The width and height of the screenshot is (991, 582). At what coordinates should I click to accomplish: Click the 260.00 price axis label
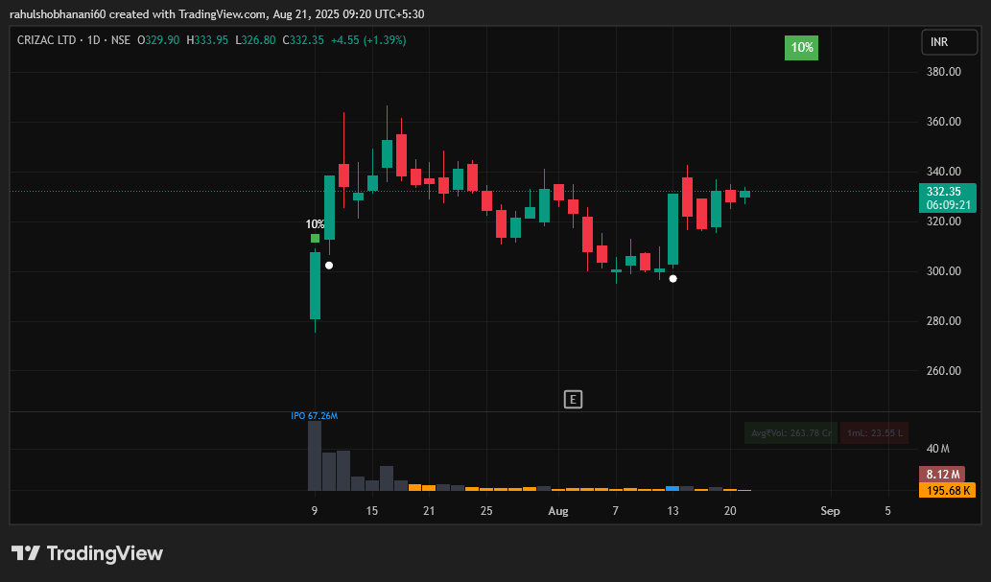944,371
